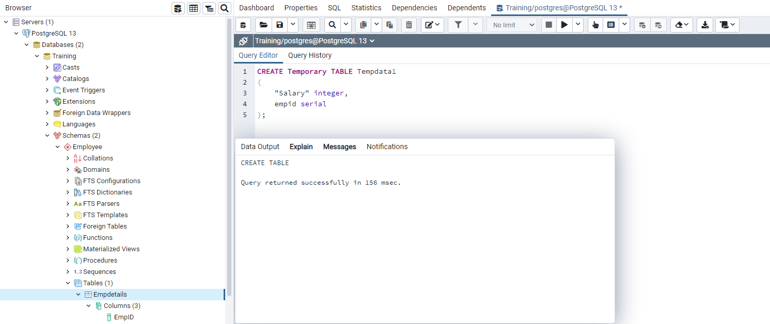Click the Browser panel vertical scrollbar
The height and width of the screenshot is (324, 770).
click(x=229, y=157)
